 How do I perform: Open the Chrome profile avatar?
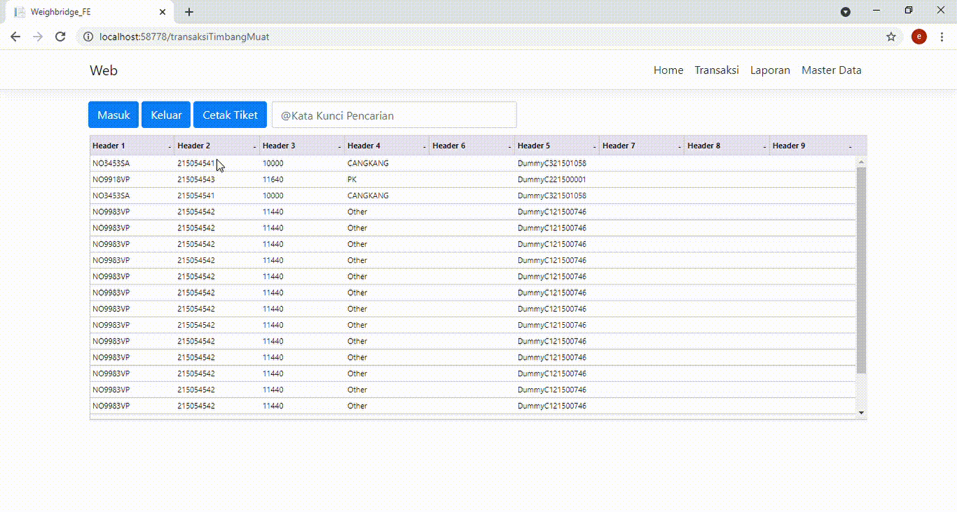919,37
